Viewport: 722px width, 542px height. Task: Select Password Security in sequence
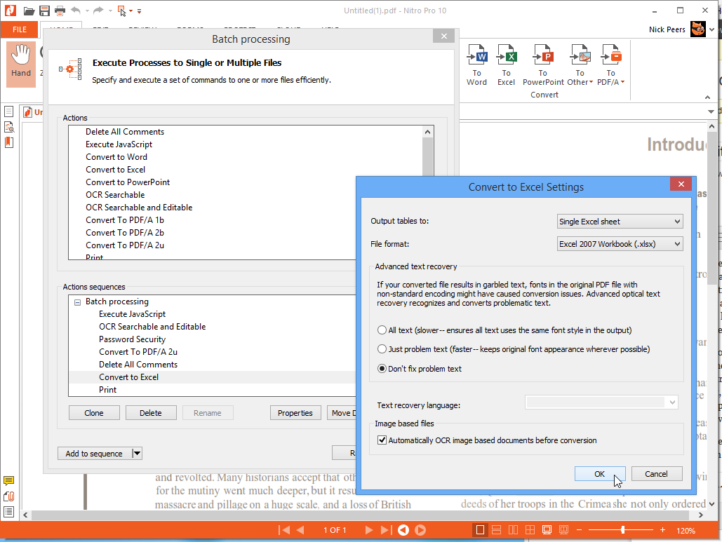pos(132,339)
